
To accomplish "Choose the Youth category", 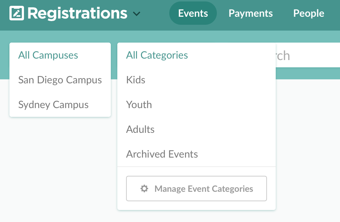I will 139,105.
